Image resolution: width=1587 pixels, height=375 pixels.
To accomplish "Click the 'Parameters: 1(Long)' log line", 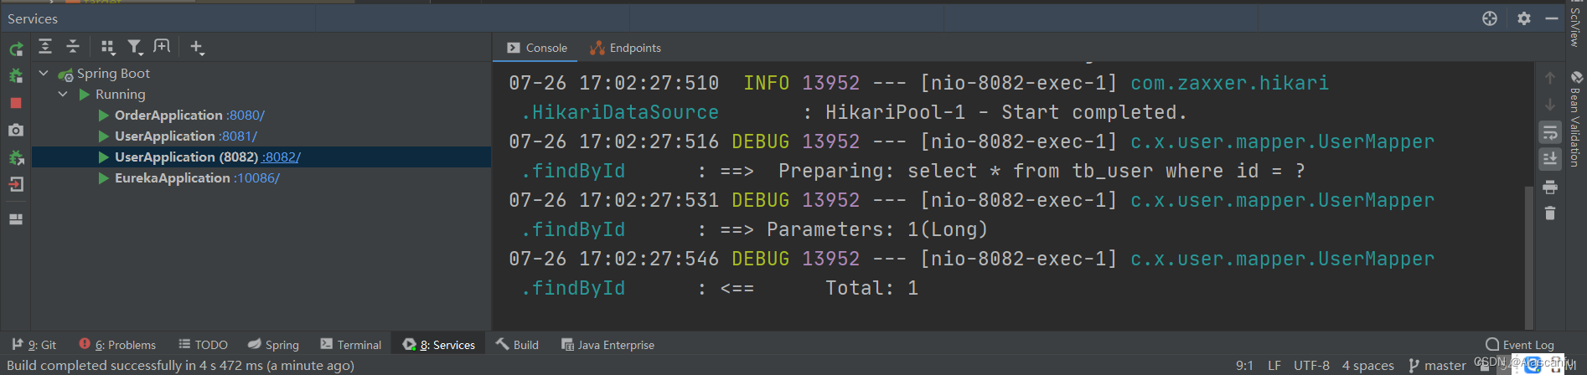I will tap(877, 229).
